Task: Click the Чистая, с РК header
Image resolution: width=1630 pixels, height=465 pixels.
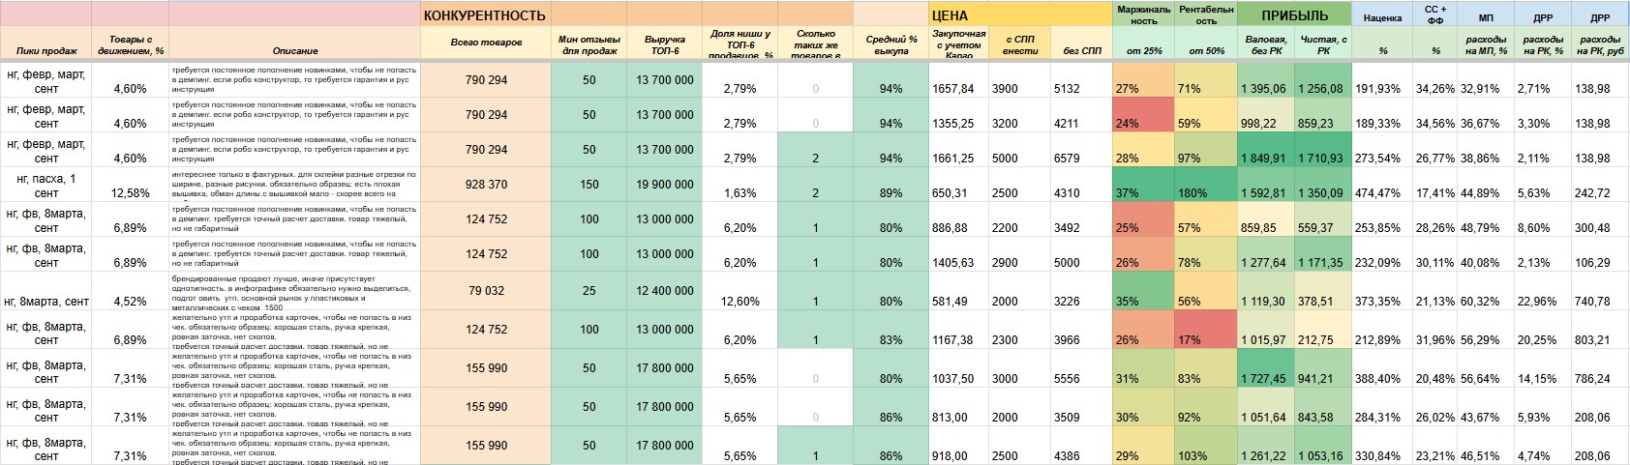Action: pos(1322,43)
